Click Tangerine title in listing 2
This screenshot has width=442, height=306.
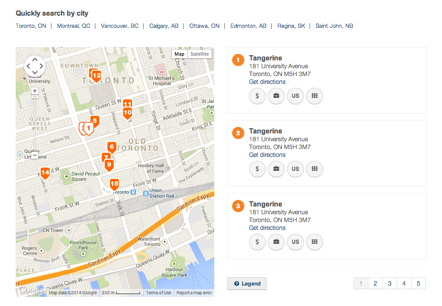point(266,131)
